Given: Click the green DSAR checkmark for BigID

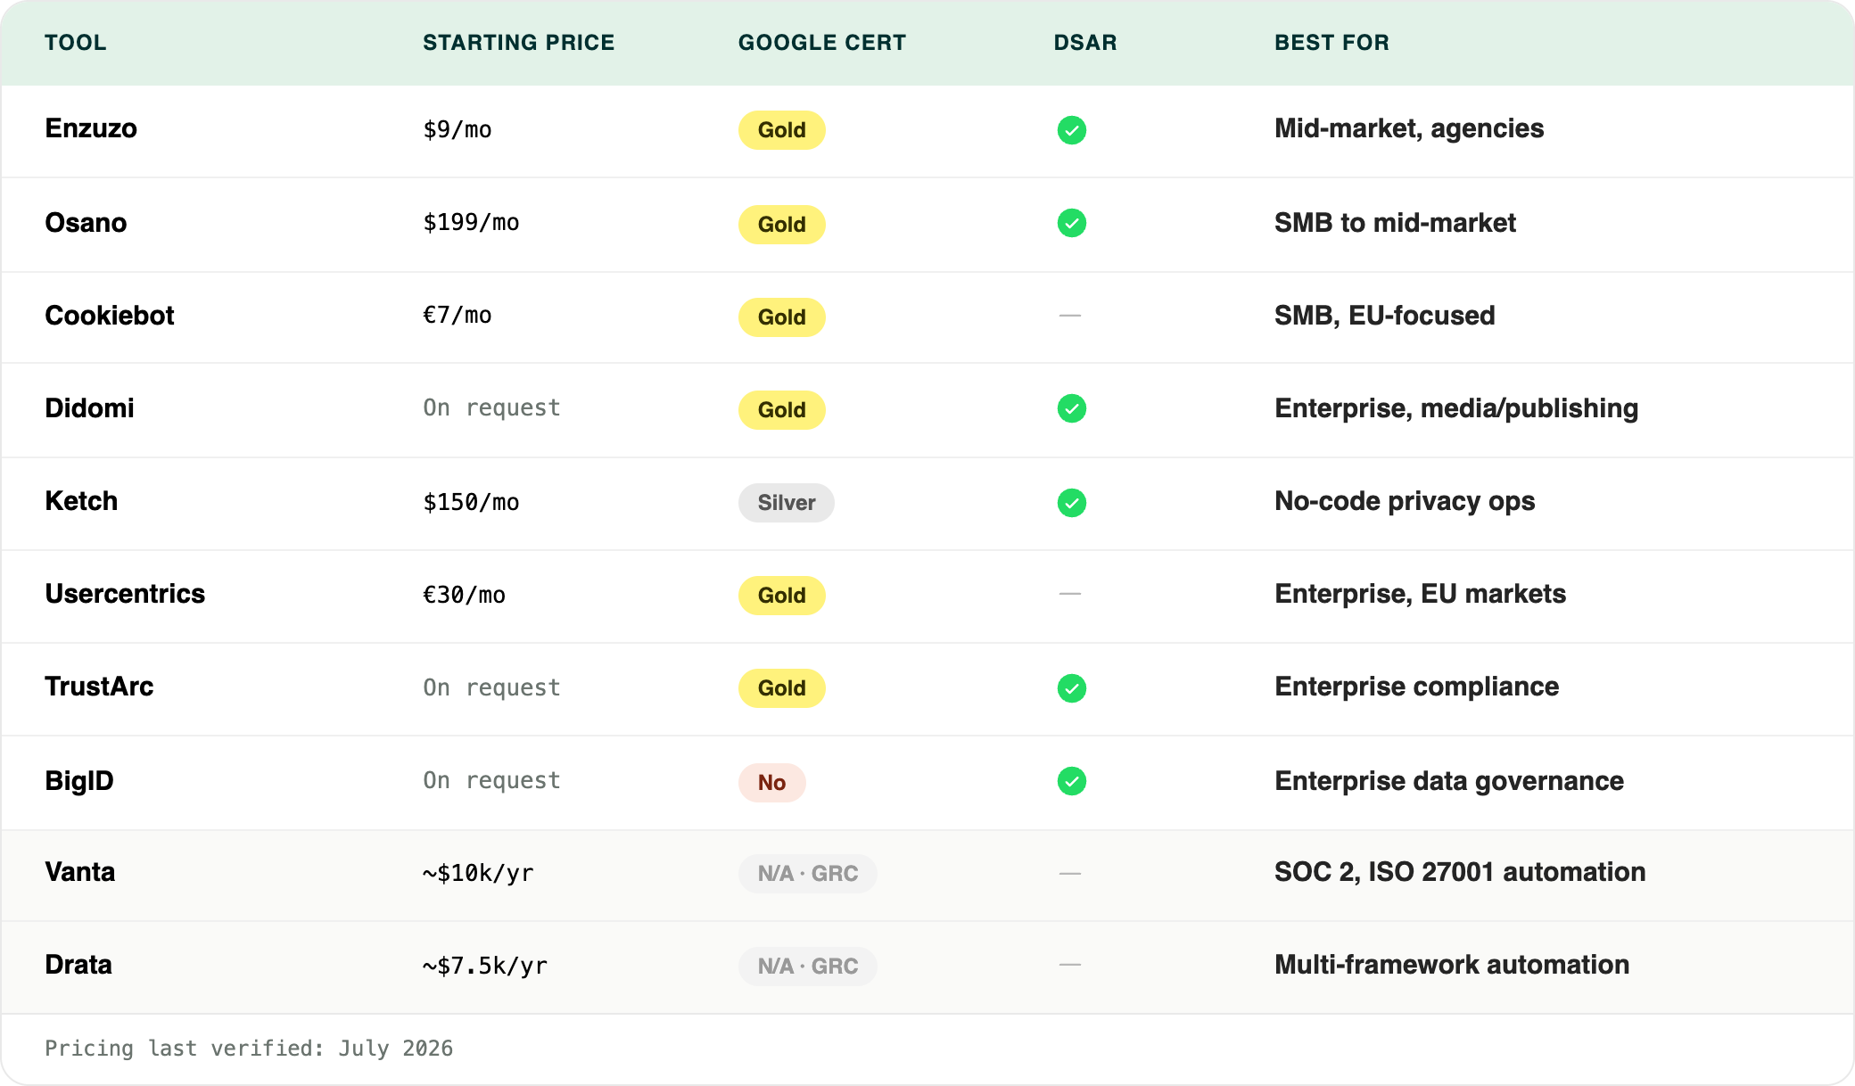Looking at the screenshot, I should pos(1071,781).
